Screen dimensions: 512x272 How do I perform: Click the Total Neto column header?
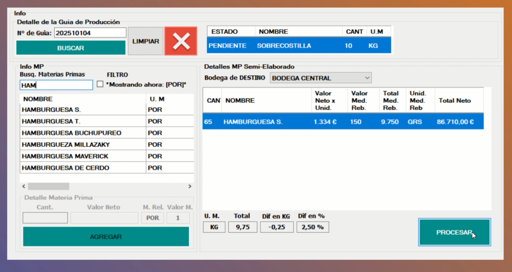point(455,100)
